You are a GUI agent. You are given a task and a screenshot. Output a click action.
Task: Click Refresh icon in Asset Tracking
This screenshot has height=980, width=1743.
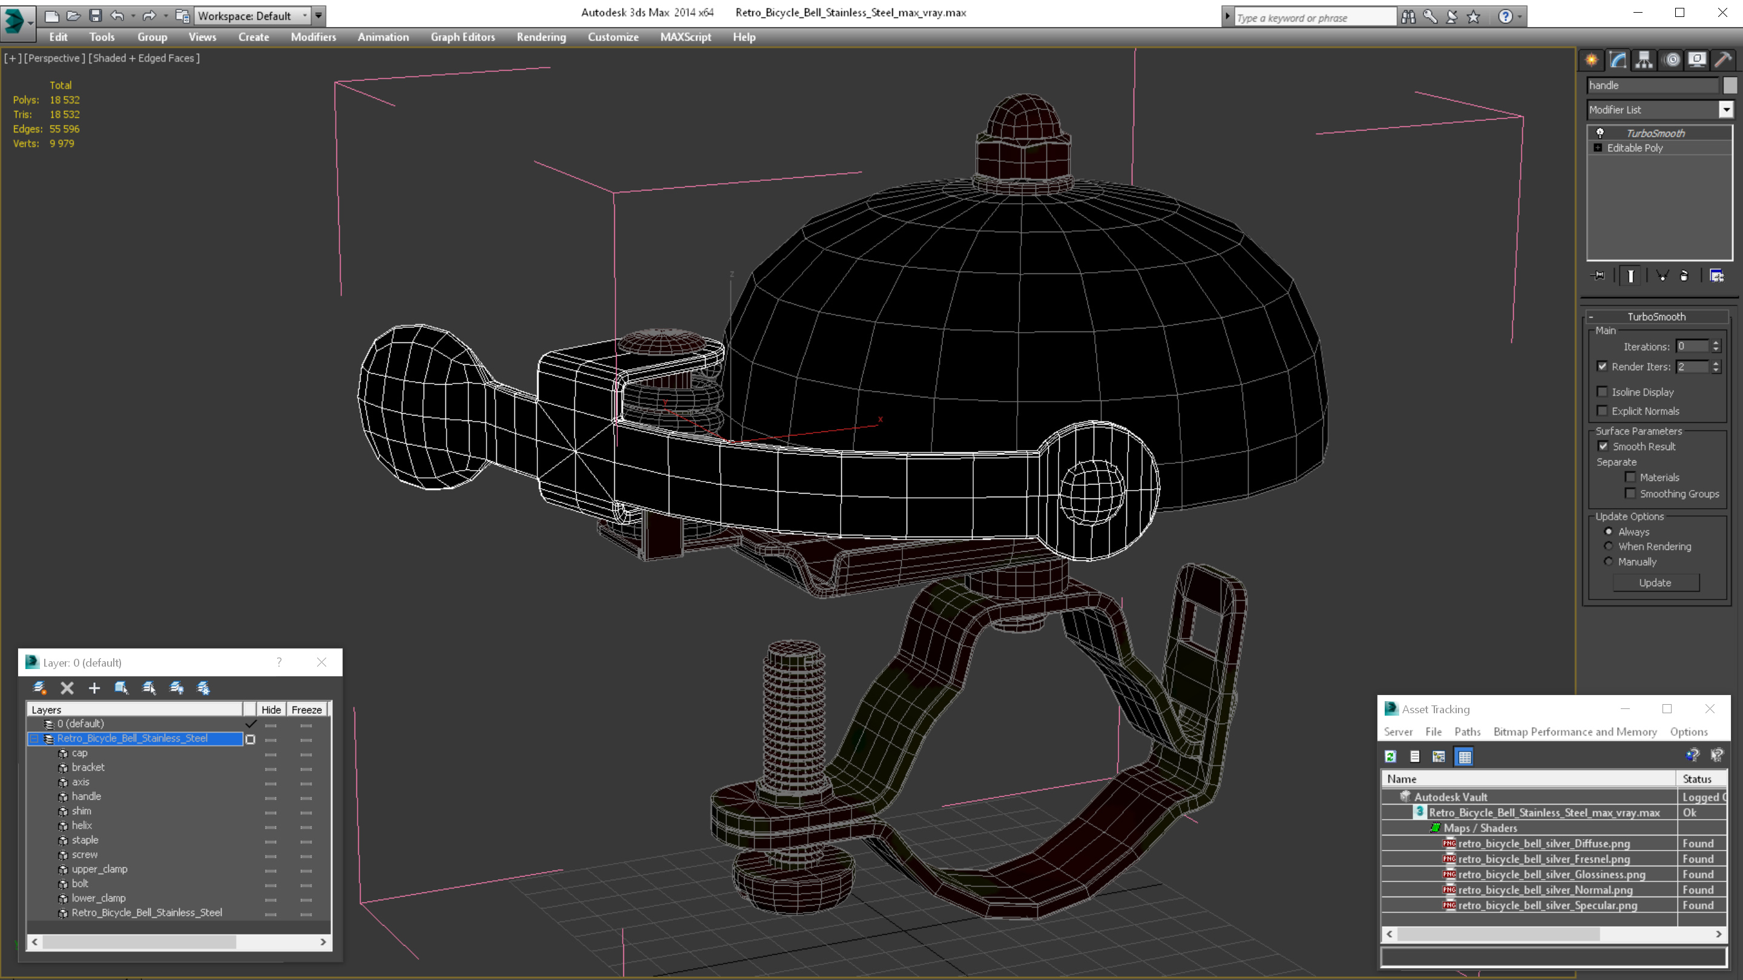[1391, 757]
